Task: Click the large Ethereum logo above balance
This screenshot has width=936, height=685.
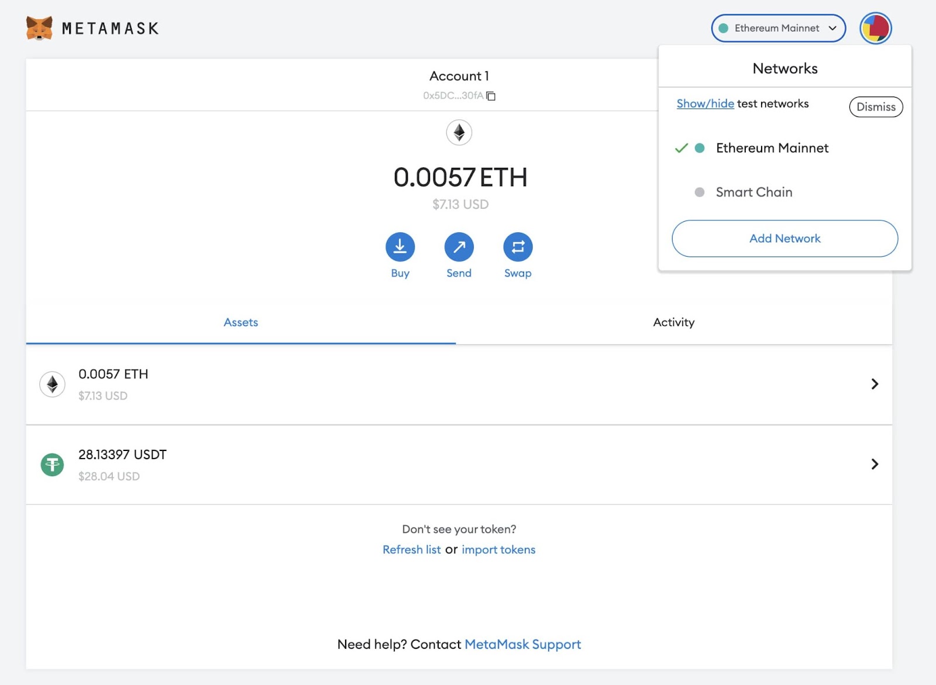Action: coord(459,133)
